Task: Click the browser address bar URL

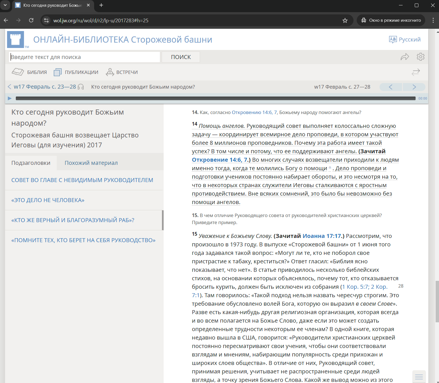Action: (x=101, y=20)
